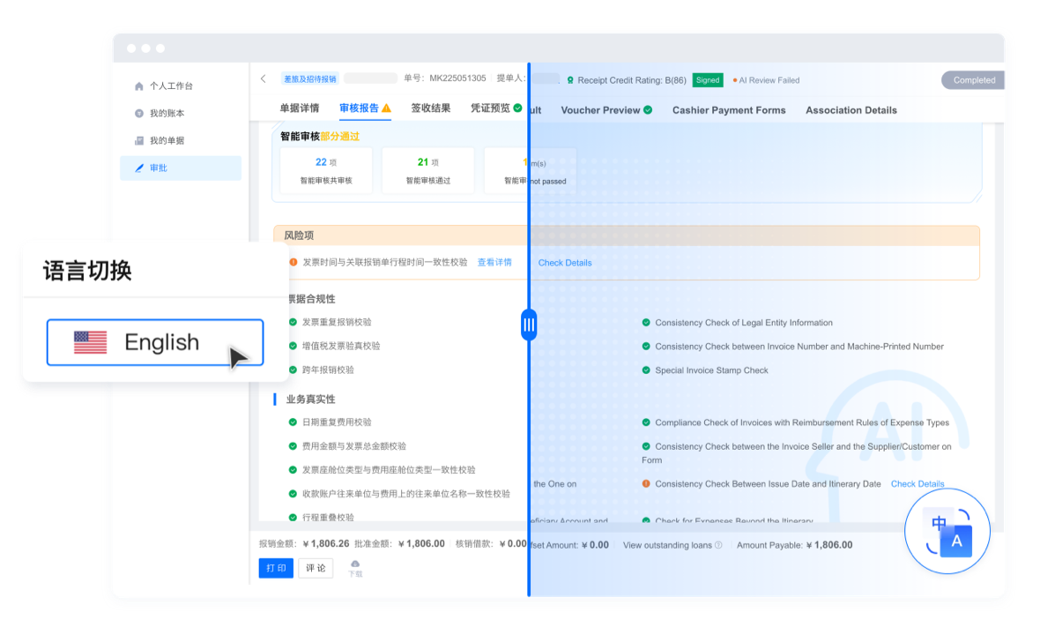Screen dimensions: 1040x635
Task: Click the 评论 button
Action: tap(316, 568)
